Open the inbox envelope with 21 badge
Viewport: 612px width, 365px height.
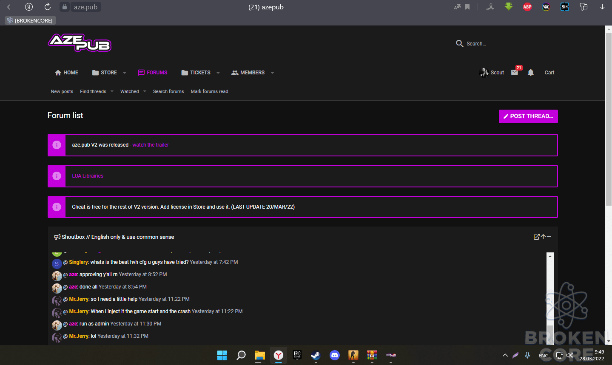pos(515,72)
